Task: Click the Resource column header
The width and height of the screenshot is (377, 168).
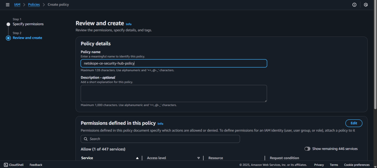Action: 216,158
